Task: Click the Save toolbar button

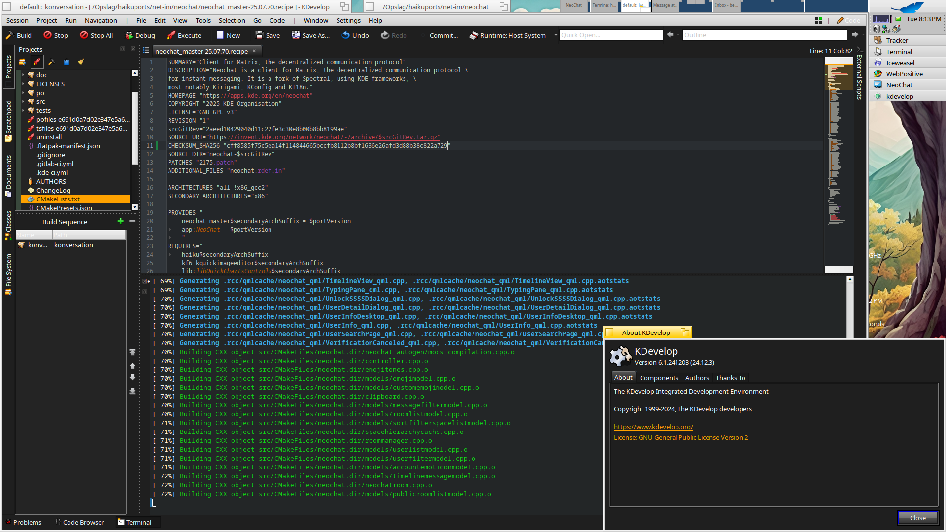Action: tap(268, 35)
